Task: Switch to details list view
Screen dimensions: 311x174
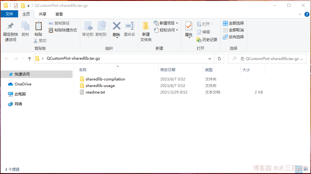Action: point(299,169)
